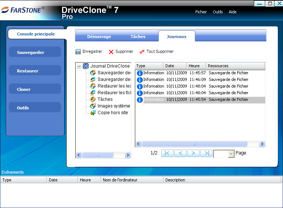Collapse the Journal DriveClone tree node

coord(79,67)
